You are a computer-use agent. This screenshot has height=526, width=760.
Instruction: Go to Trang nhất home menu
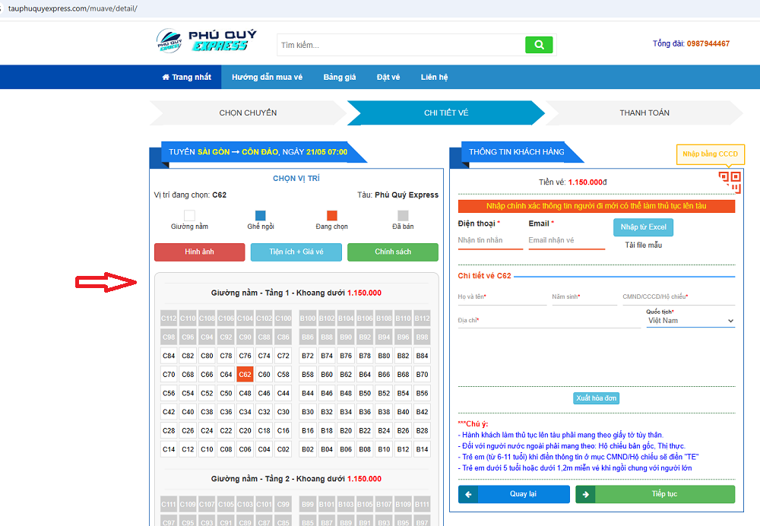coord(187,77)
